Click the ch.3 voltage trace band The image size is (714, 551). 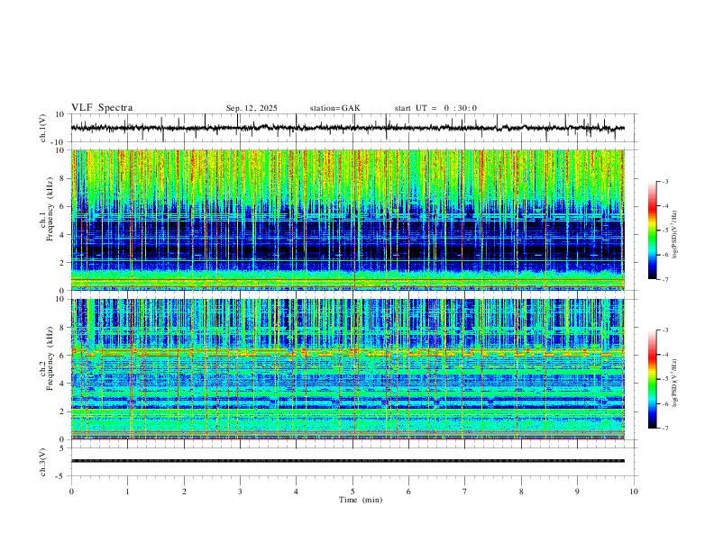click(347, 461)
